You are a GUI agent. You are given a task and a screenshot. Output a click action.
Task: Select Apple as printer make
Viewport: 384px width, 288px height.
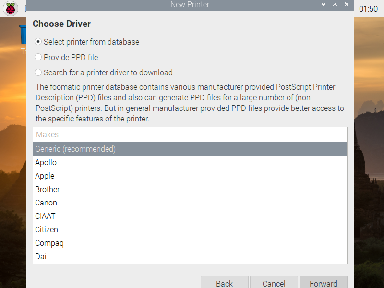point(190,176)
